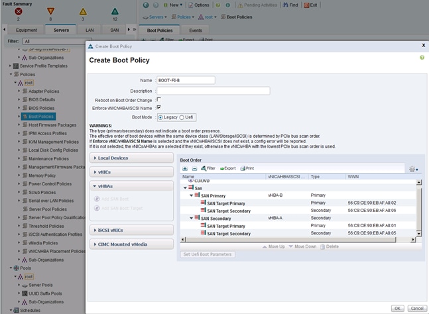This screenshot has width=429, height=314.
Task: Open the gear settings menu in Boot Order
Action: [x=413, y=169]
